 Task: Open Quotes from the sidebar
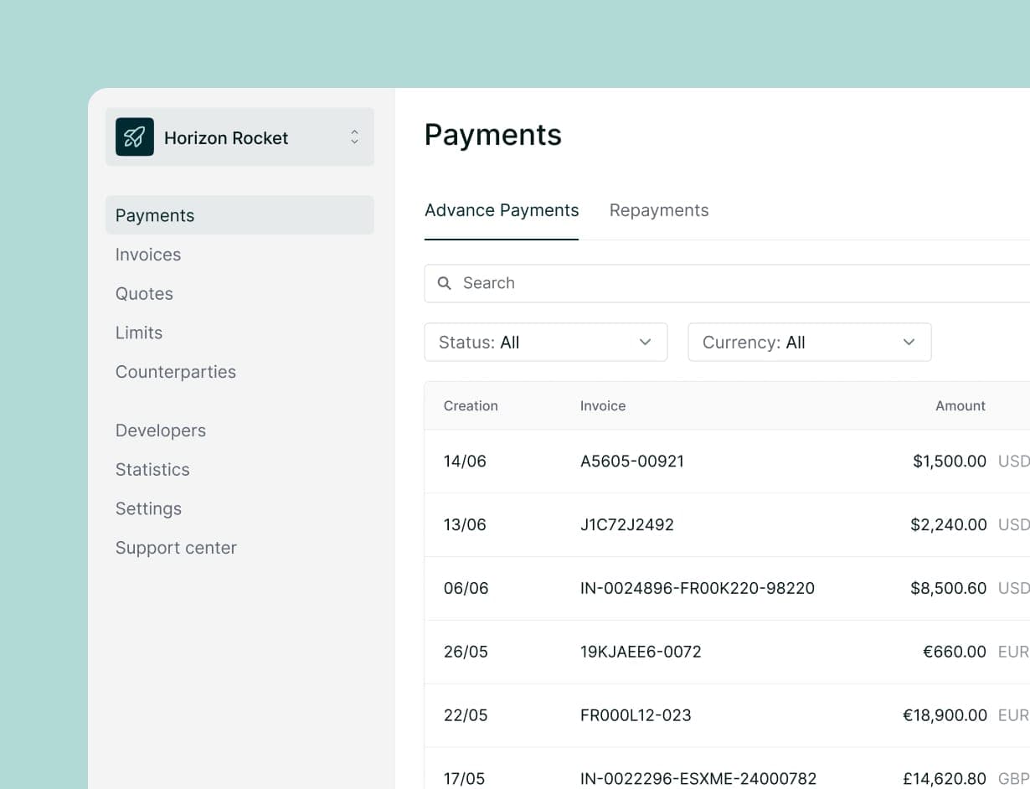(x=144, y=294)
